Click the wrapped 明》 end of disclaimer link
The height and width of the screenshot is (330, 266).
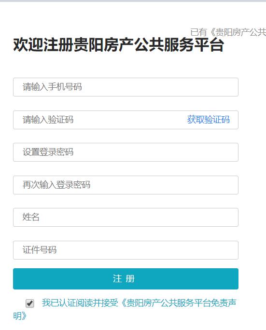point(20,316)
